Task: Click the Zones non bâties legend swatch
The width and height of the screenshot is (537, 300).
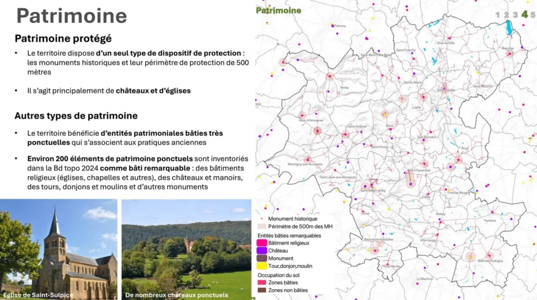Action: (x=261, y=290)
